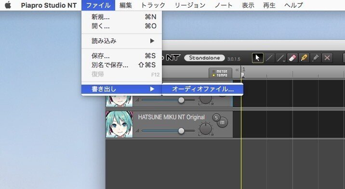Click the Standalone mode badge
This screenshot has width=345, height=189.
[x=204, y=58]
